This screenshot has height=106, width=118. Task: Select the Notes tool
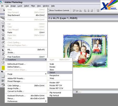click(3, 58)
